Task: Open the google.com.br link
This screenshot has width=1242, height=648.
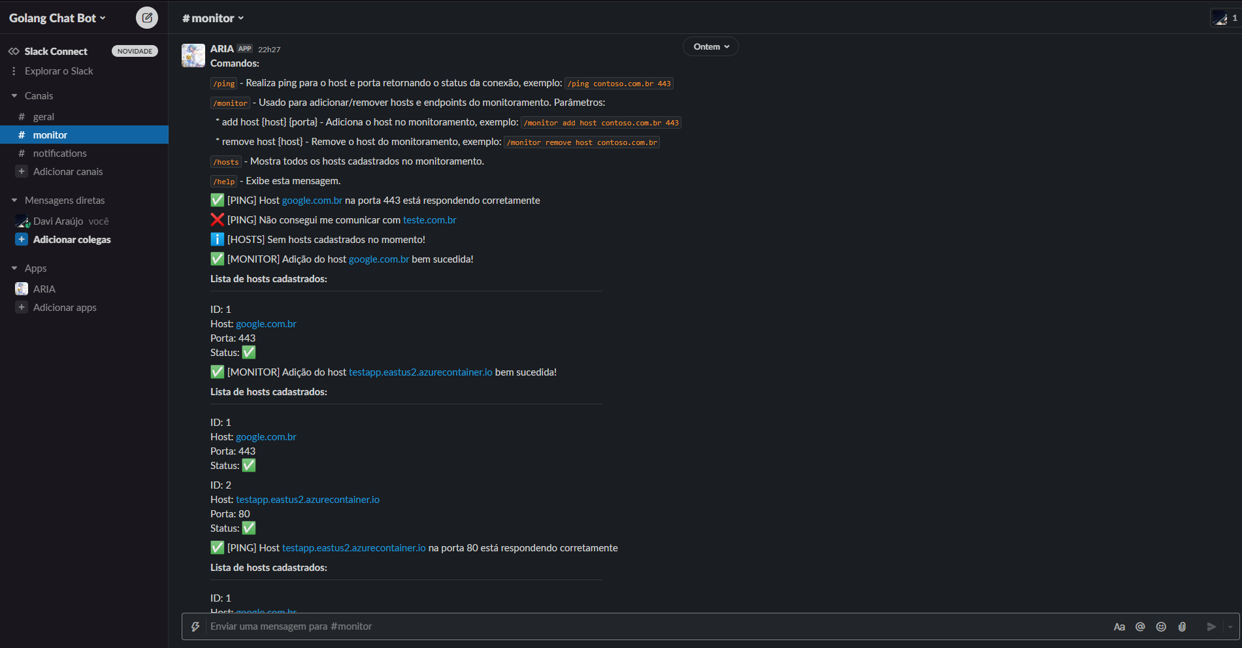Action: pos(312,200)
